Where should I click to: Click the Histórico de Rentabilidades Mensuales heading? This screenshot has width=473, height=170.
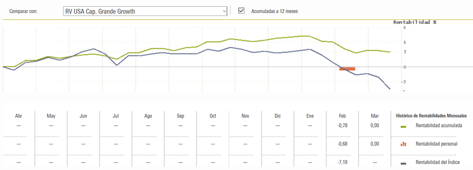pyautogui.click(x=431, y=115)
